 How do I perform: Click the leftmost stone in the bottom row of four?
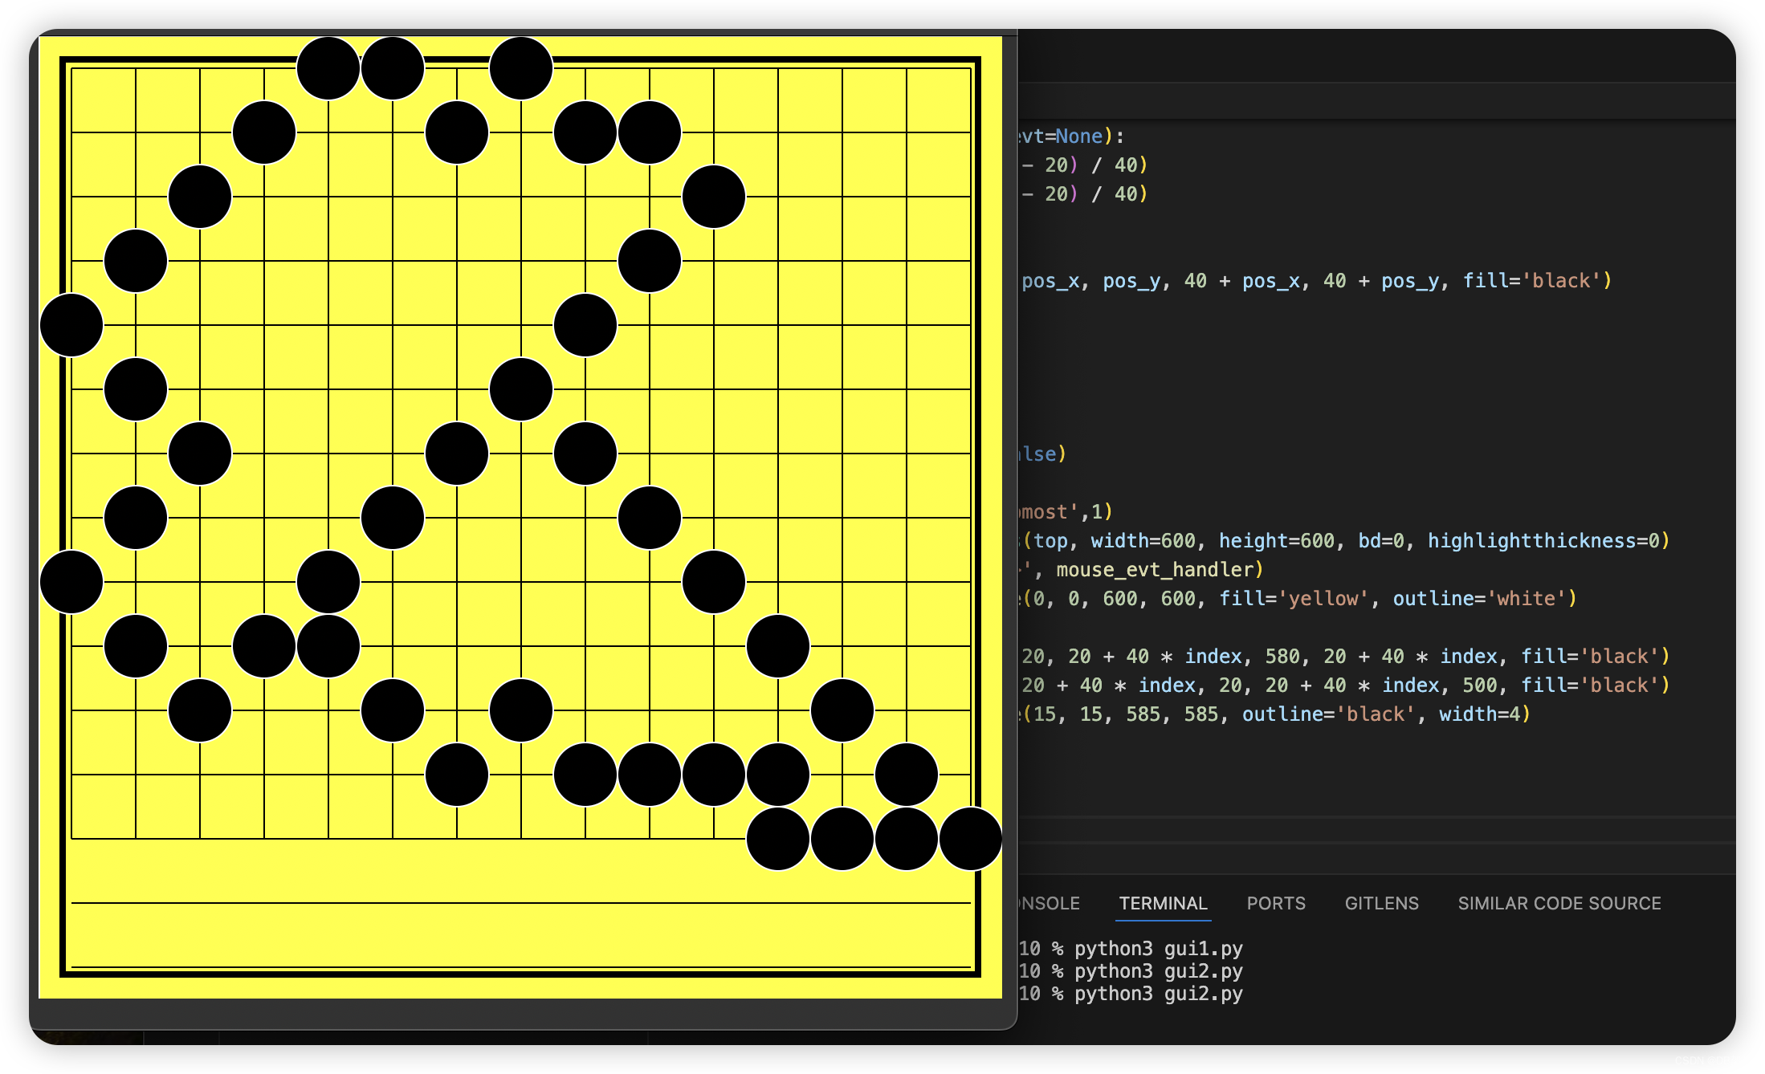click(777, 839)
